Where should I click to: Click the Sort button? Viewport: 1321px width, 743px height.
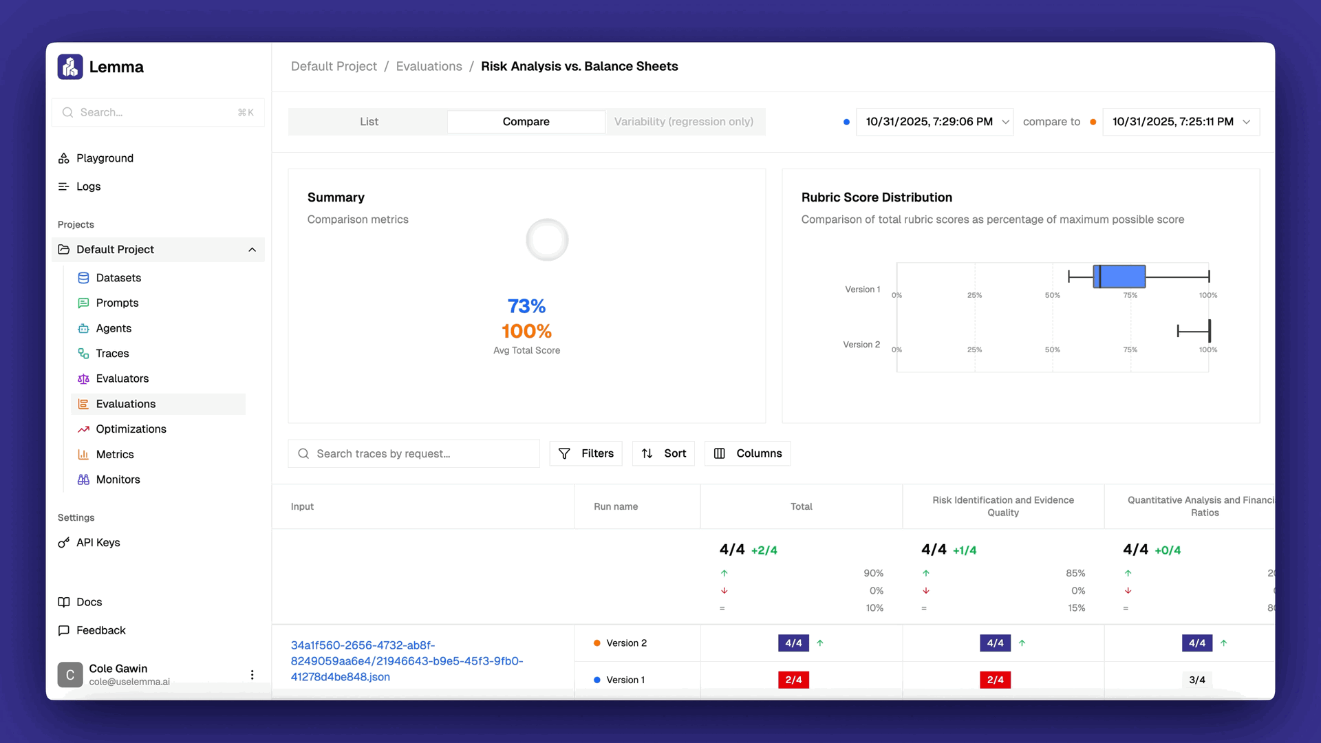coord(663,453)
